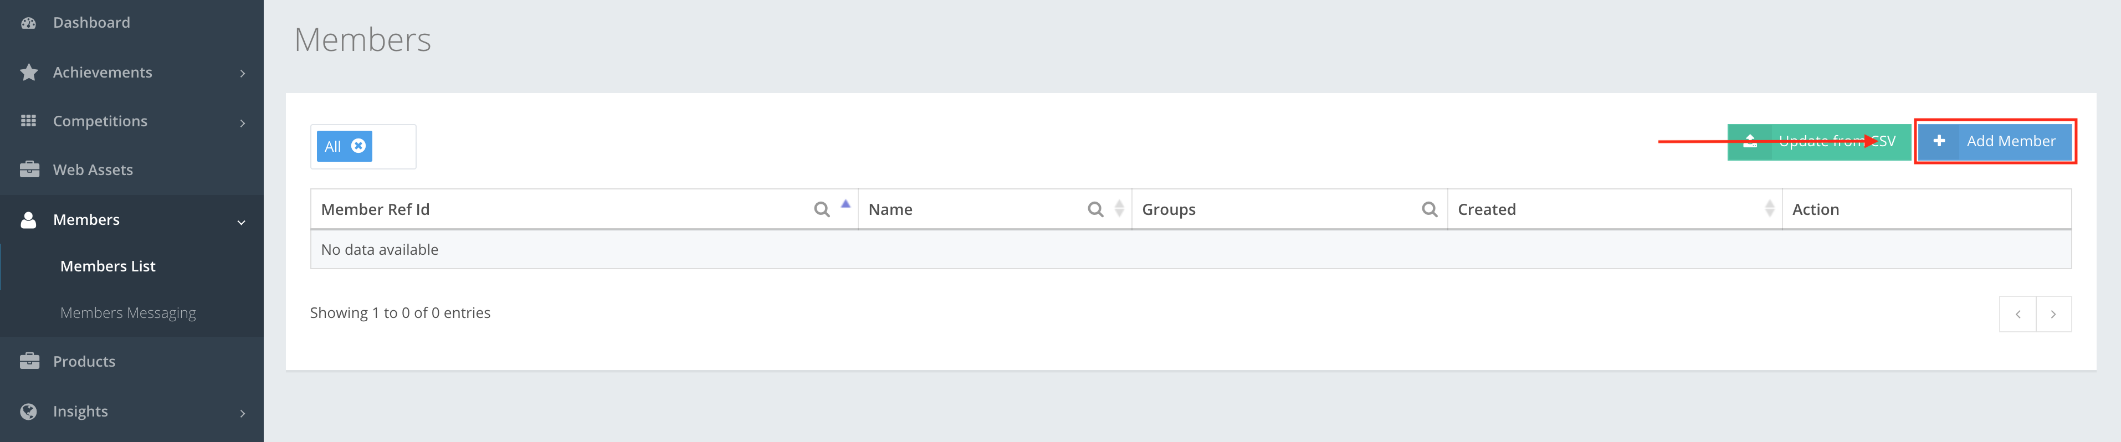Open Members List from the sidebar
The image size is (2121, 442).
pyautogui.click(x=108, y=265)
